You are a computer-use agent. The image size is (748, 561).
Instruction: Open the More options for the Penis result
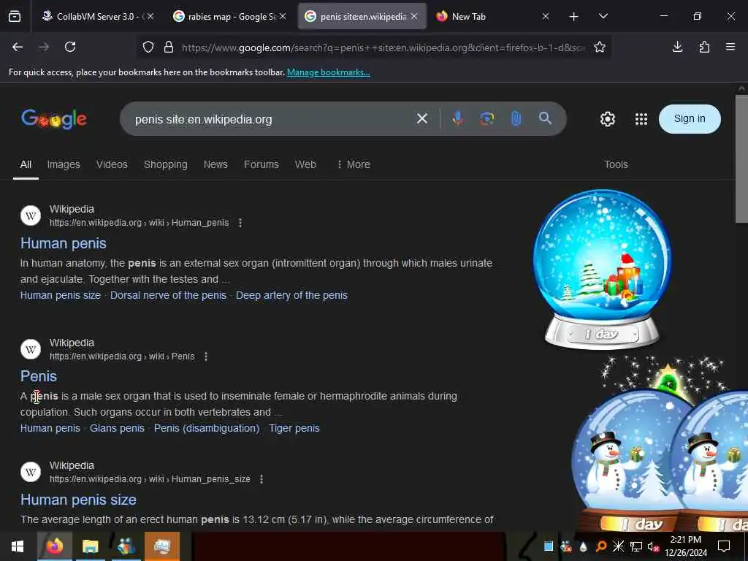tap(206, 356)
